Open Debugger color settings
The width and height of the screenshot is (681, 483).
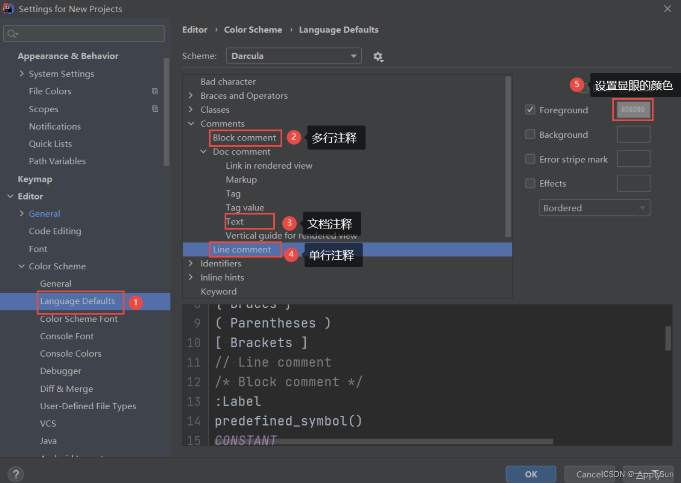click(x=61, y=371)
